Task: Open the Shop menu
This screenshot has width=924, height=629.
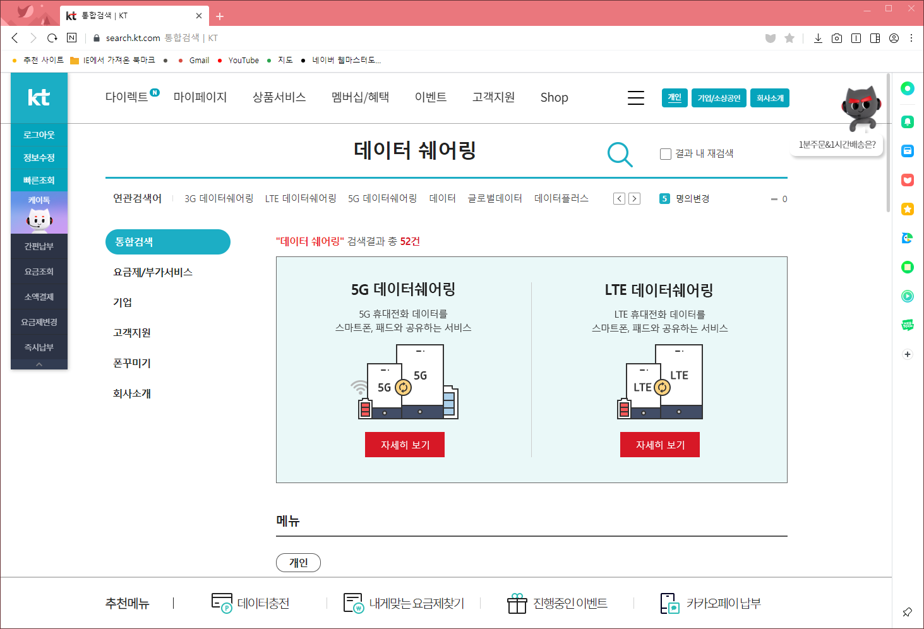Action: [555, 97]
